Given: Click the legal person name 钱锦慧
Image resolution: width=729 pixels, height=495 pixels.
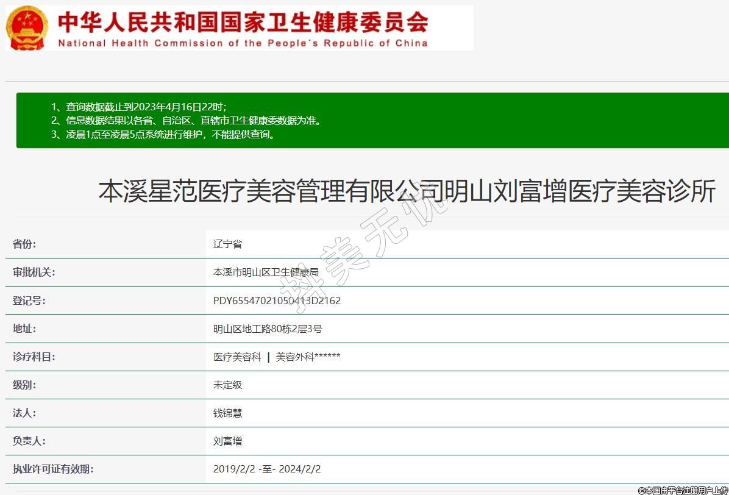Looking at the screenshot, I should click(x=227, y=413).
